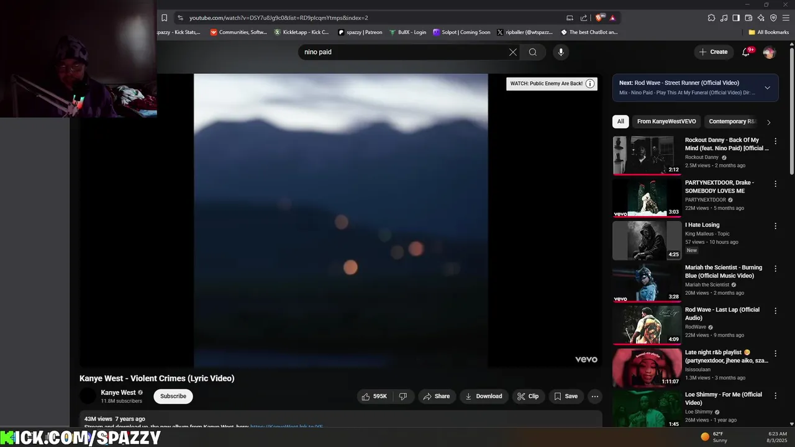This screenshot has height=447, width=795.
Task: Click the share page icon in address bar
Action: click(x=584, y=18)
